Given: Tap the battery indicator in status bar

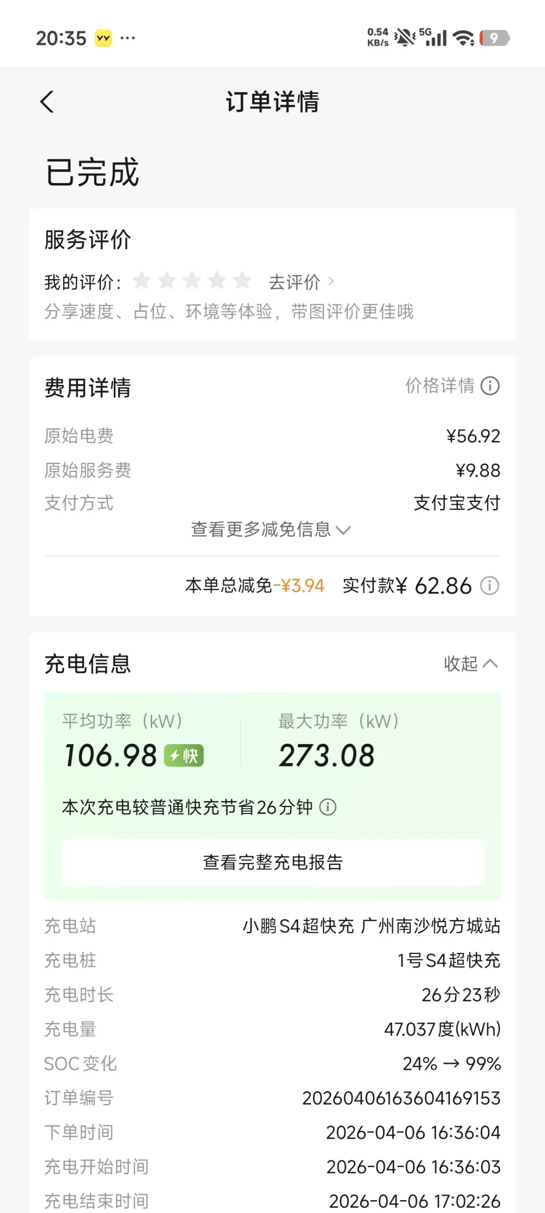Looking at the screenshot, I should (494, 38).
